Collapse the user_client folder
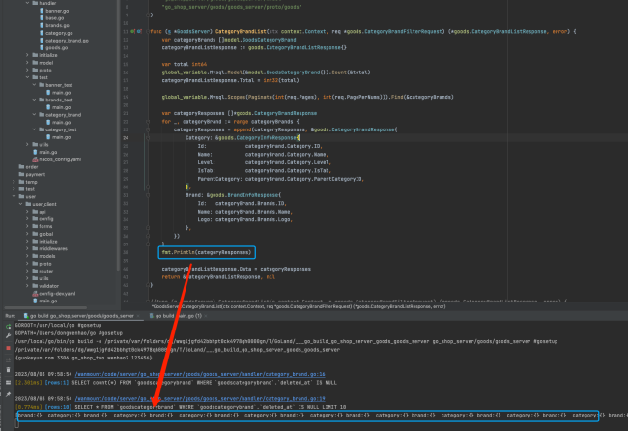The width and height of the screenshot is (628, 431). coord(21,204)
